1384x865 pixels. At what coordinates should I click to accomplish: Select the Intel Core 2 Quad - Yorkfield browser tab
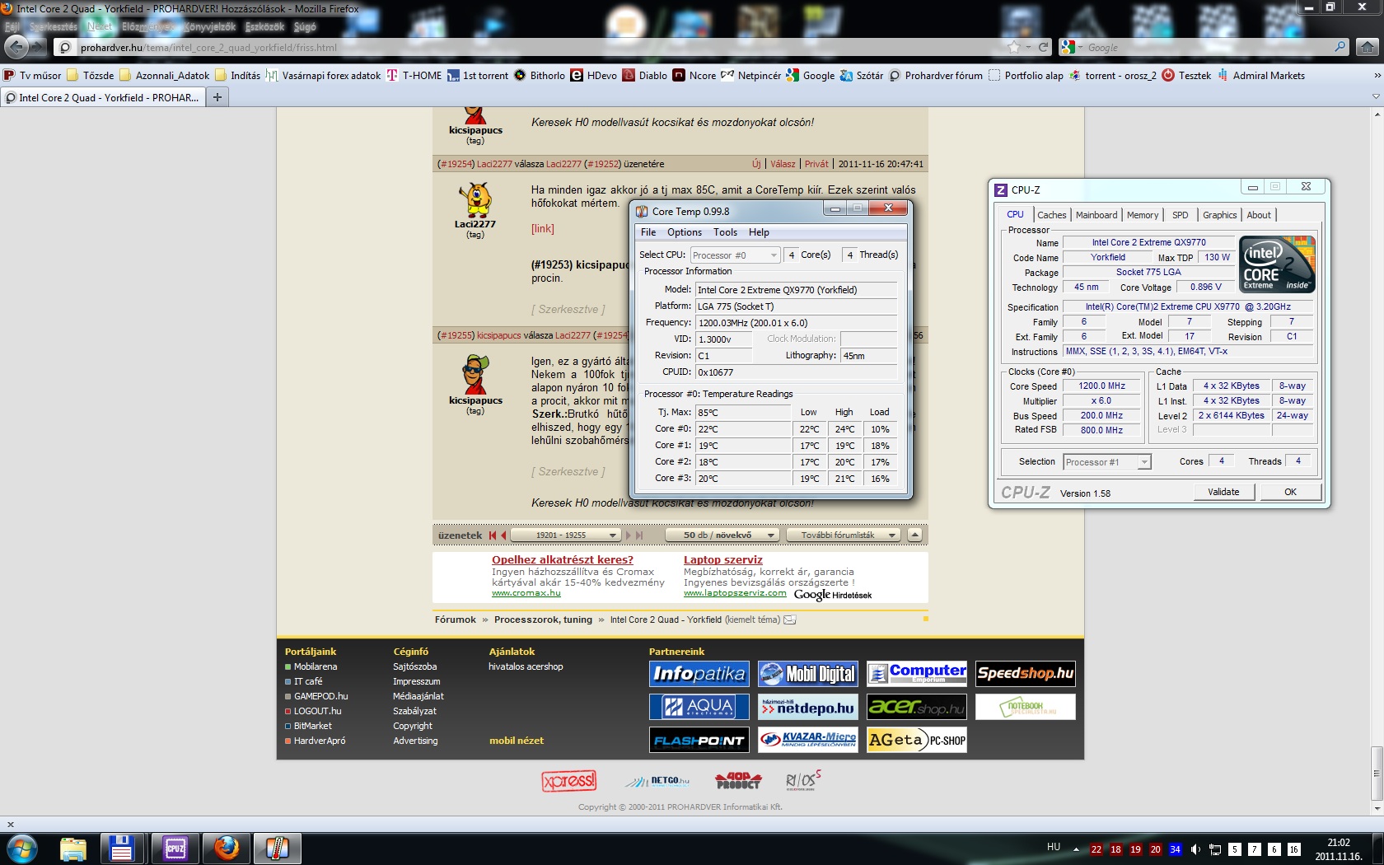tap(102, 97)
